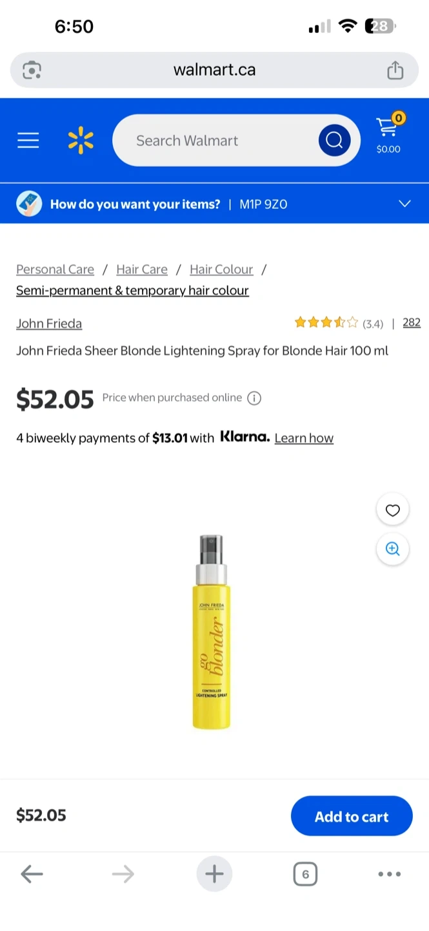This screenshot has width=429, height=931.
Task: Tap the go blonder spray product image
Action: tap(212, 632)
